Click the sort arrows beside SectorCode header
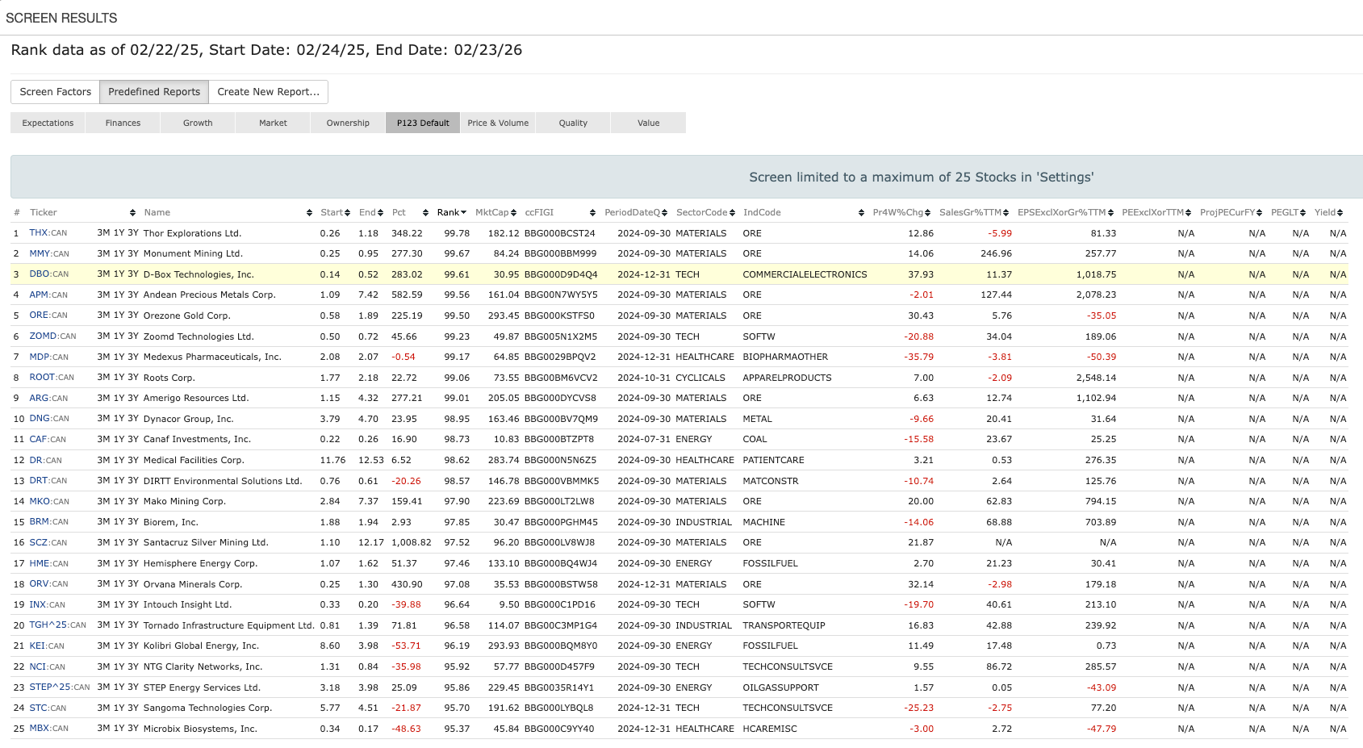Image resolution: width=1363 pixels, height=748 pixels. (x=732, y=213)
